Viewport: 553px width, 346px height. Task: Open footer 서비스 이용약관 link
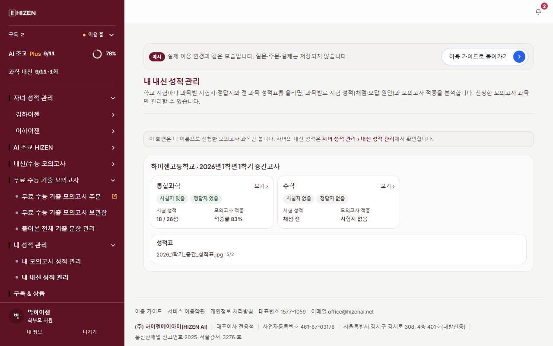pyautogui.click(x=186, y=311)
